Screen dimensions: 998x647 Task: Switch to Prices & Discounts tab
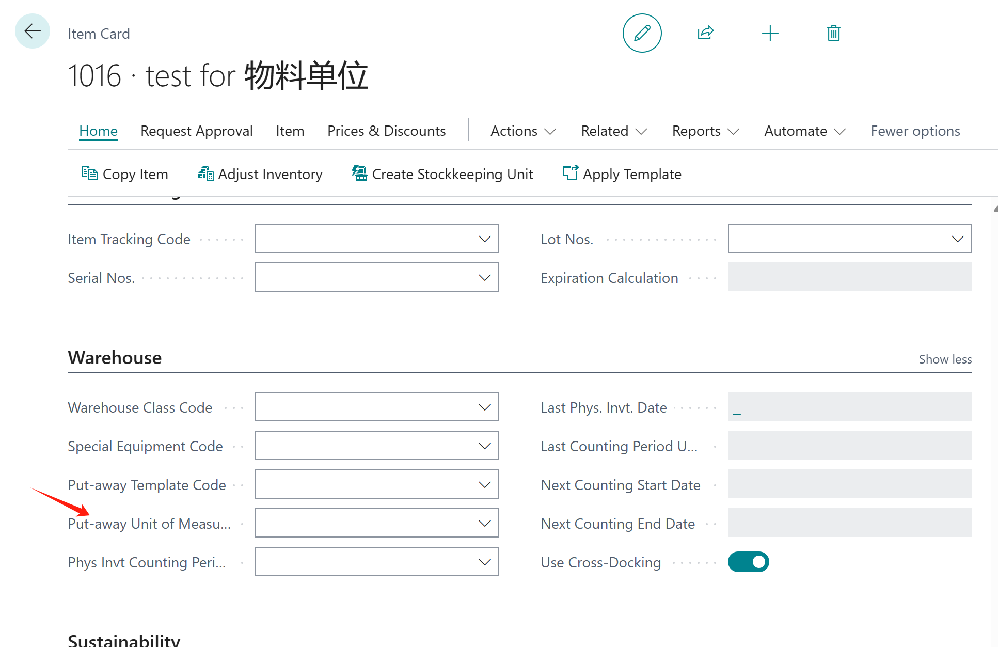[x=386, y=131]
